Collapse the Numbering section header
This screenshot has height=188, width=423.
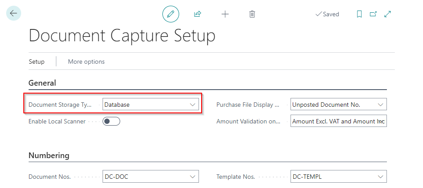(x=49, y=155)
